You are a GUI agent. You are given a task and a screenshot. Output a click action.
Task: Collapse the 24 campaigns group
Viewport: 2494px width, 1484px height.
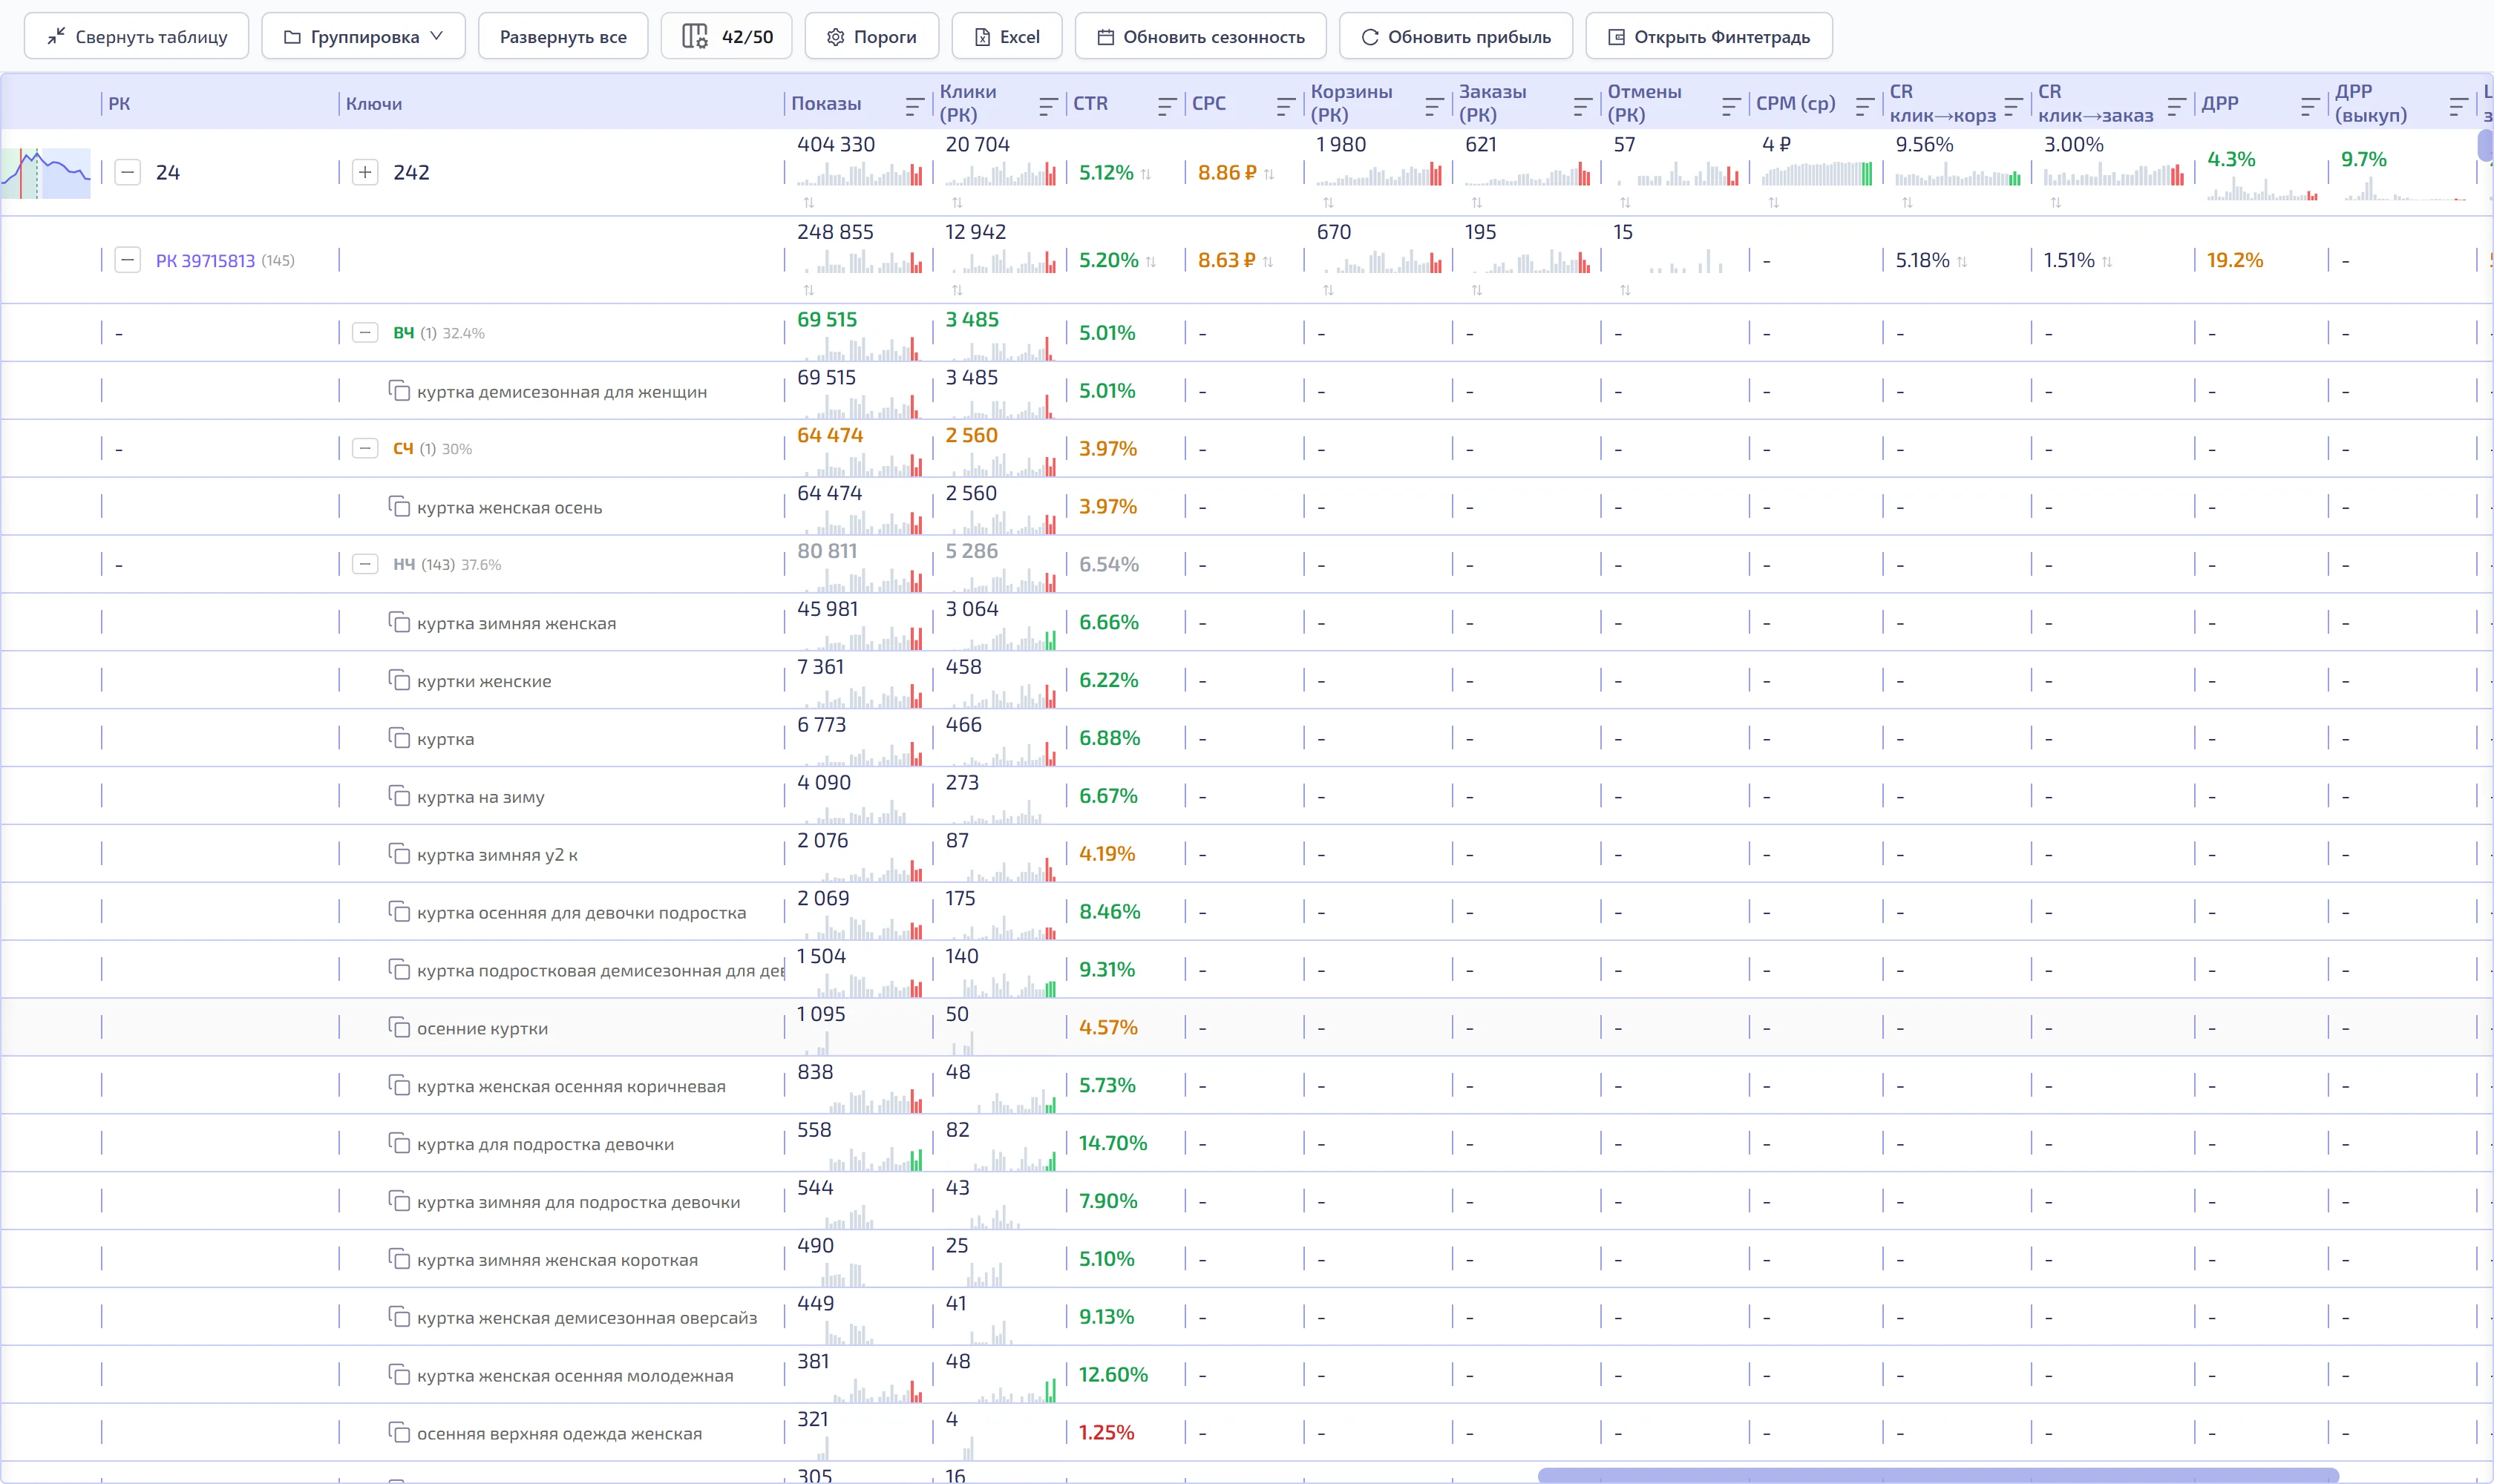127,172
